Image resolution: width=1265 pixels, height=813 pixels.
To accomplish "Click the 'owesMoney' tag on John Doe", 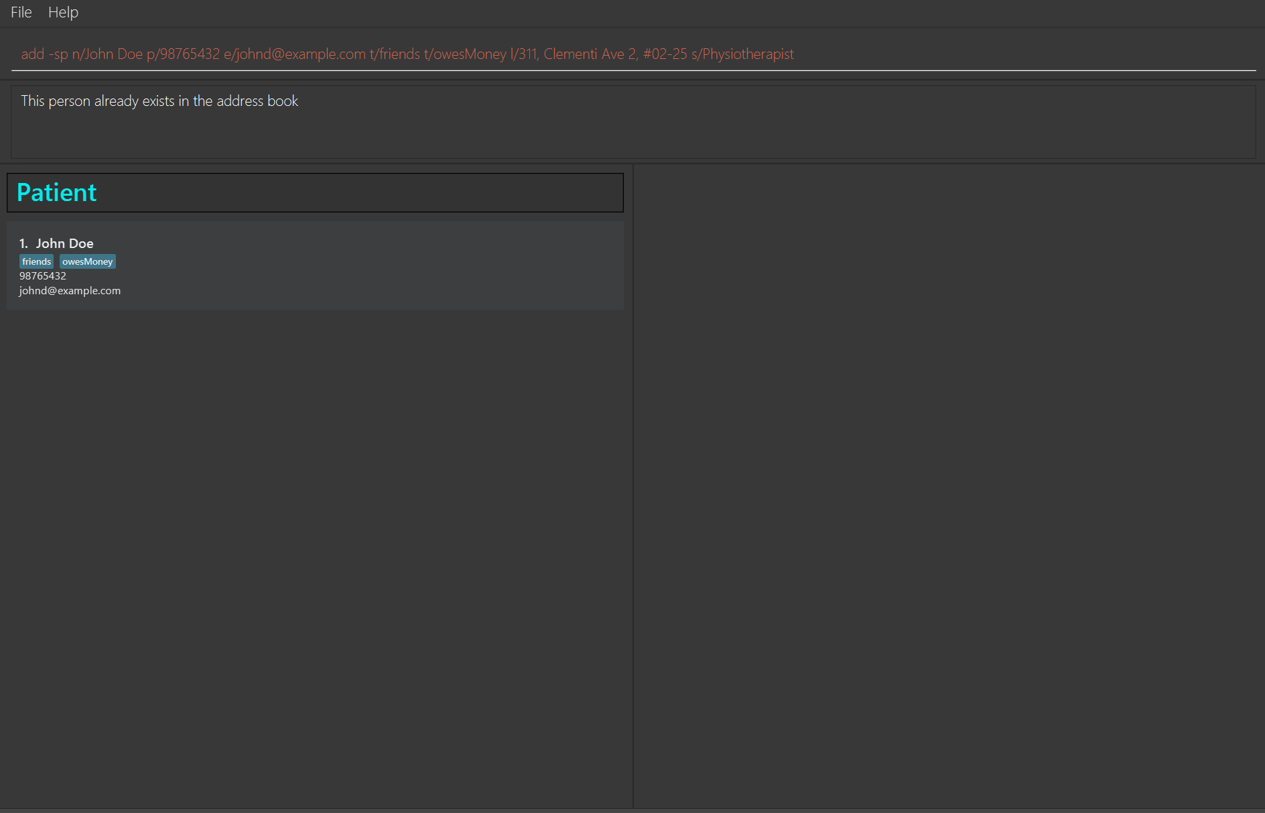I will [x=88, y=261].
